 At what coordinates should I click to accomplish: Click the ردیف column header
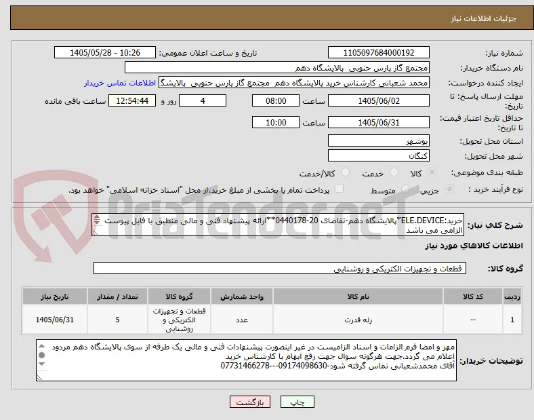point(512,297)
